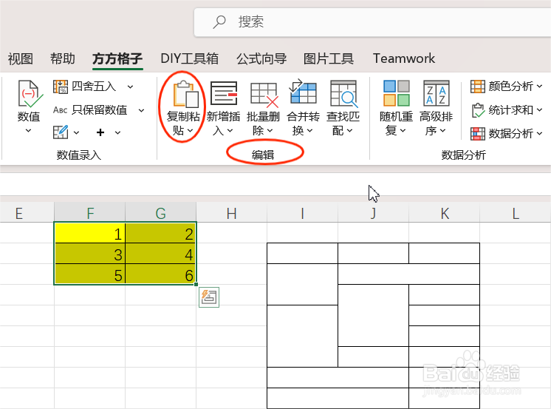This screenshot has width=551, height=409.
Task: Open the 批量删除 dropdown chevron
Action: 270,131
